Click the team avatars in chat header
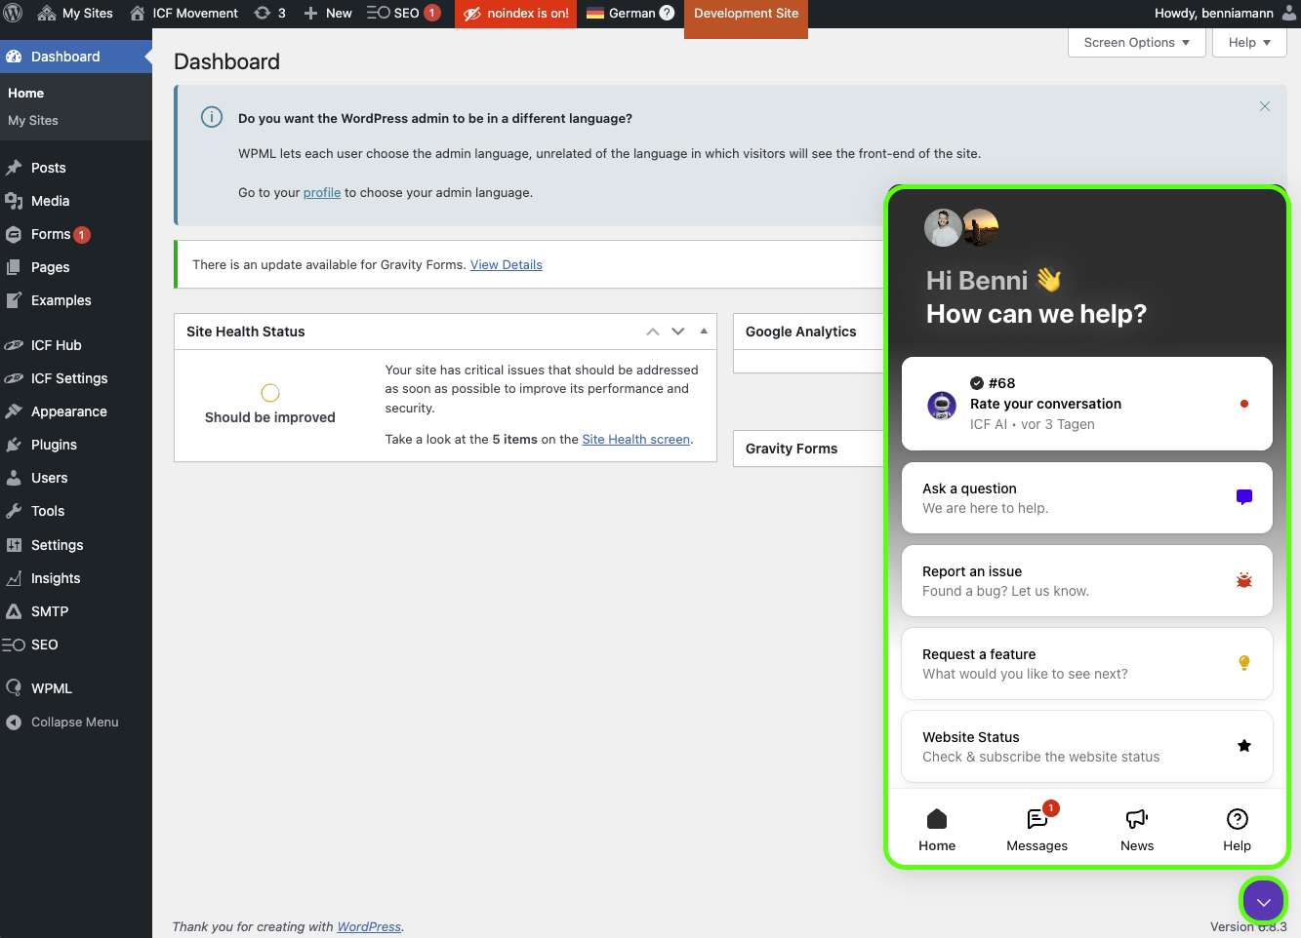Viewport: 1301px width, 938px height. [961, 228]
